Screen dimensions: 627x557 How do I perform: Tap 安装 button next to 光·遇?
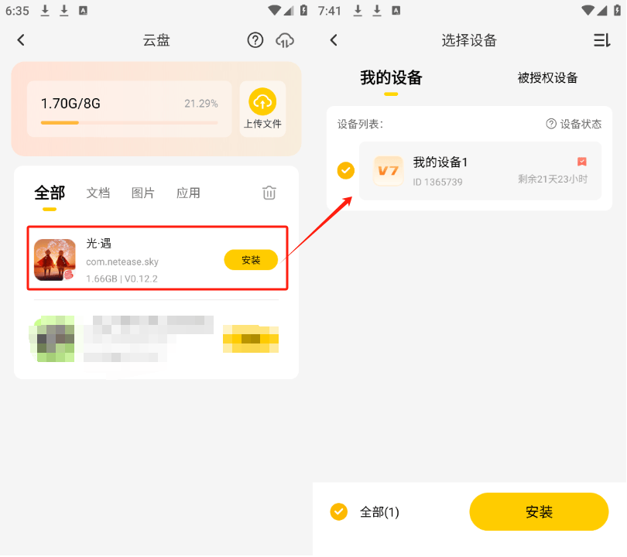[251, 260]
